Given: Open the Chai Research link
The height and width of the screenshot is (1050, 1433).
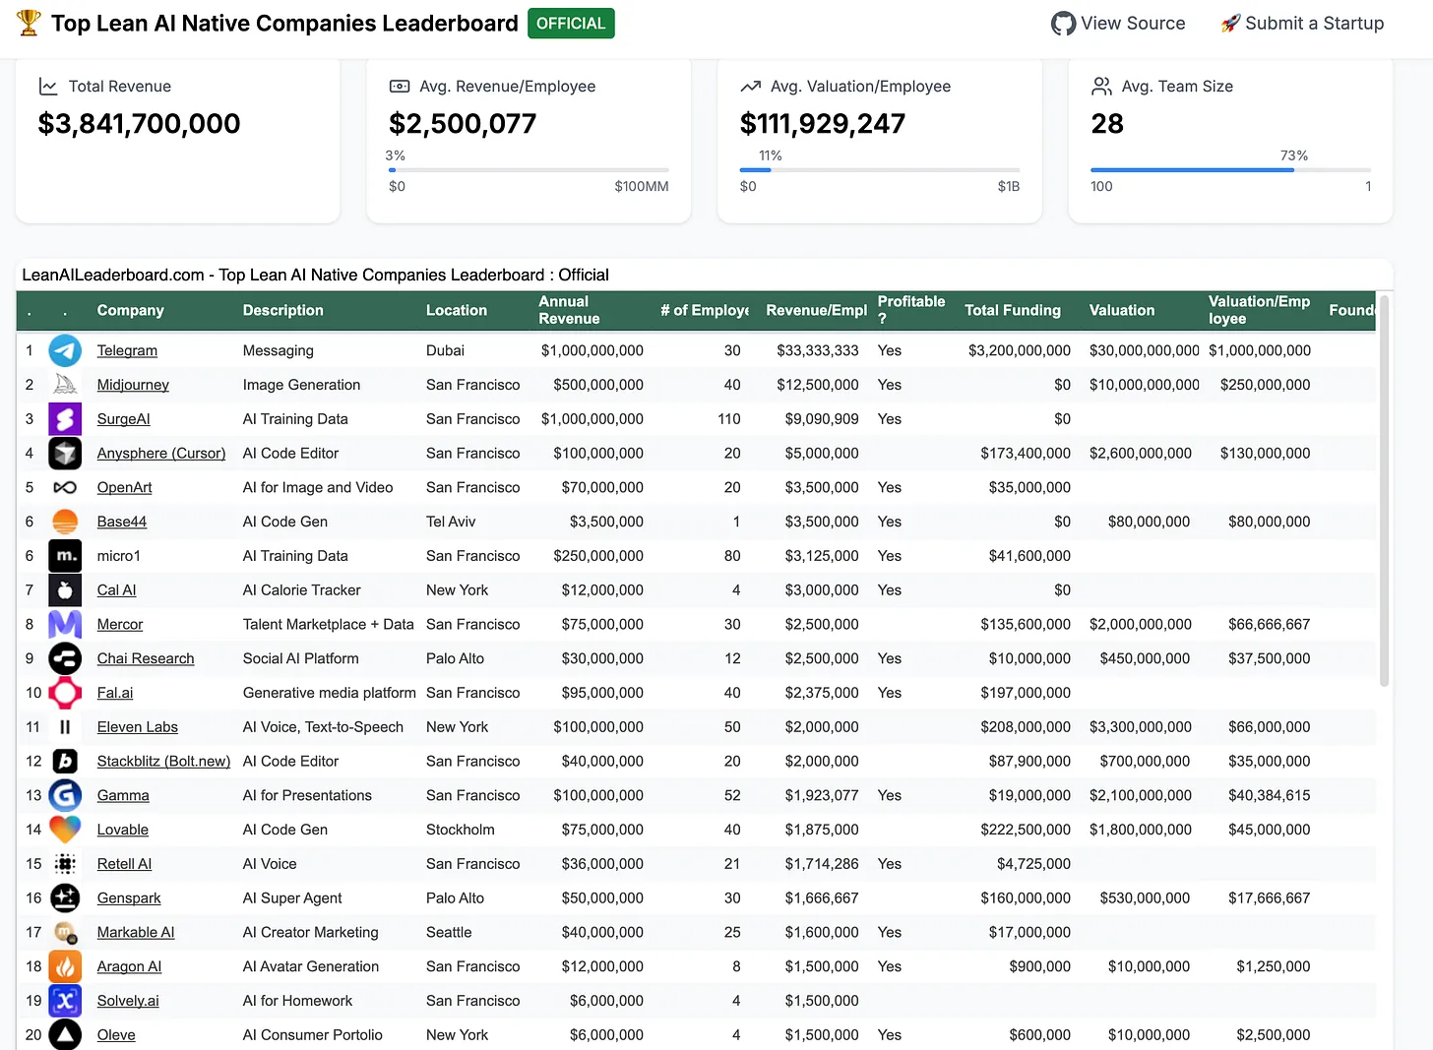Looking at the screenshot, I should (146, 658).
